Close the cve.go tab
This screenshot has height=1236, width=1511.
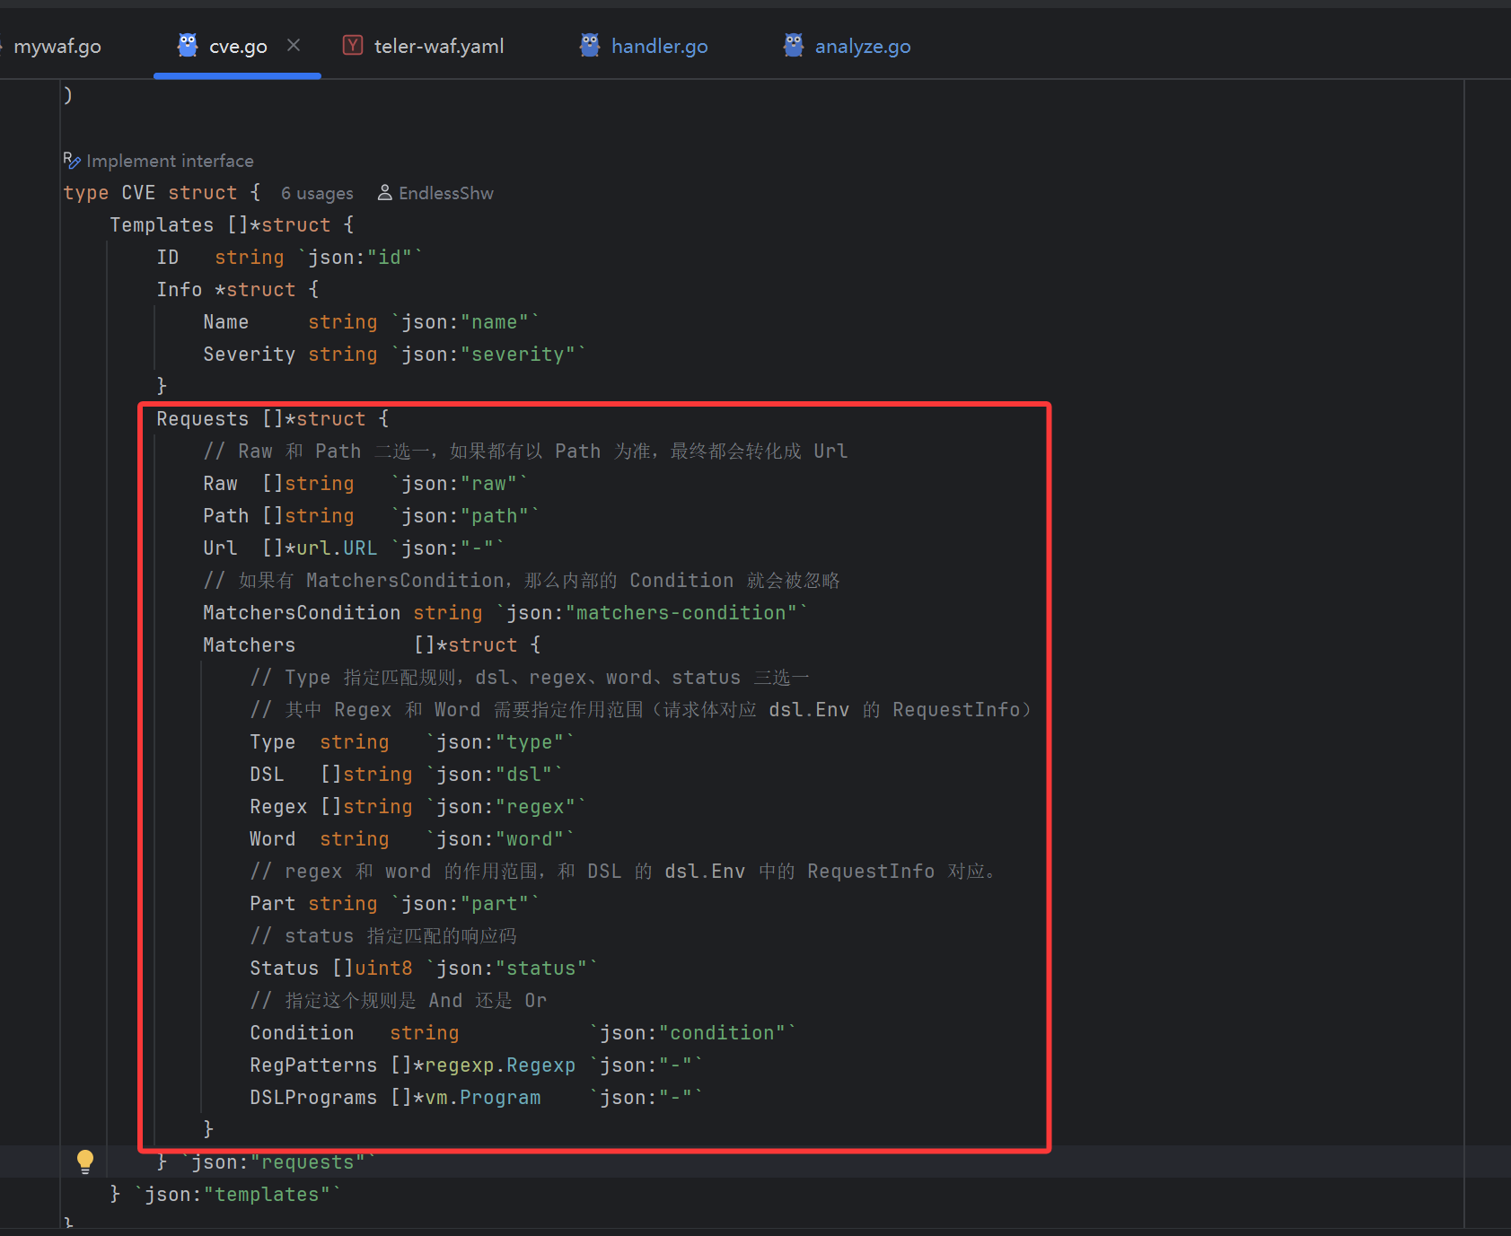[x=294, y=45]
